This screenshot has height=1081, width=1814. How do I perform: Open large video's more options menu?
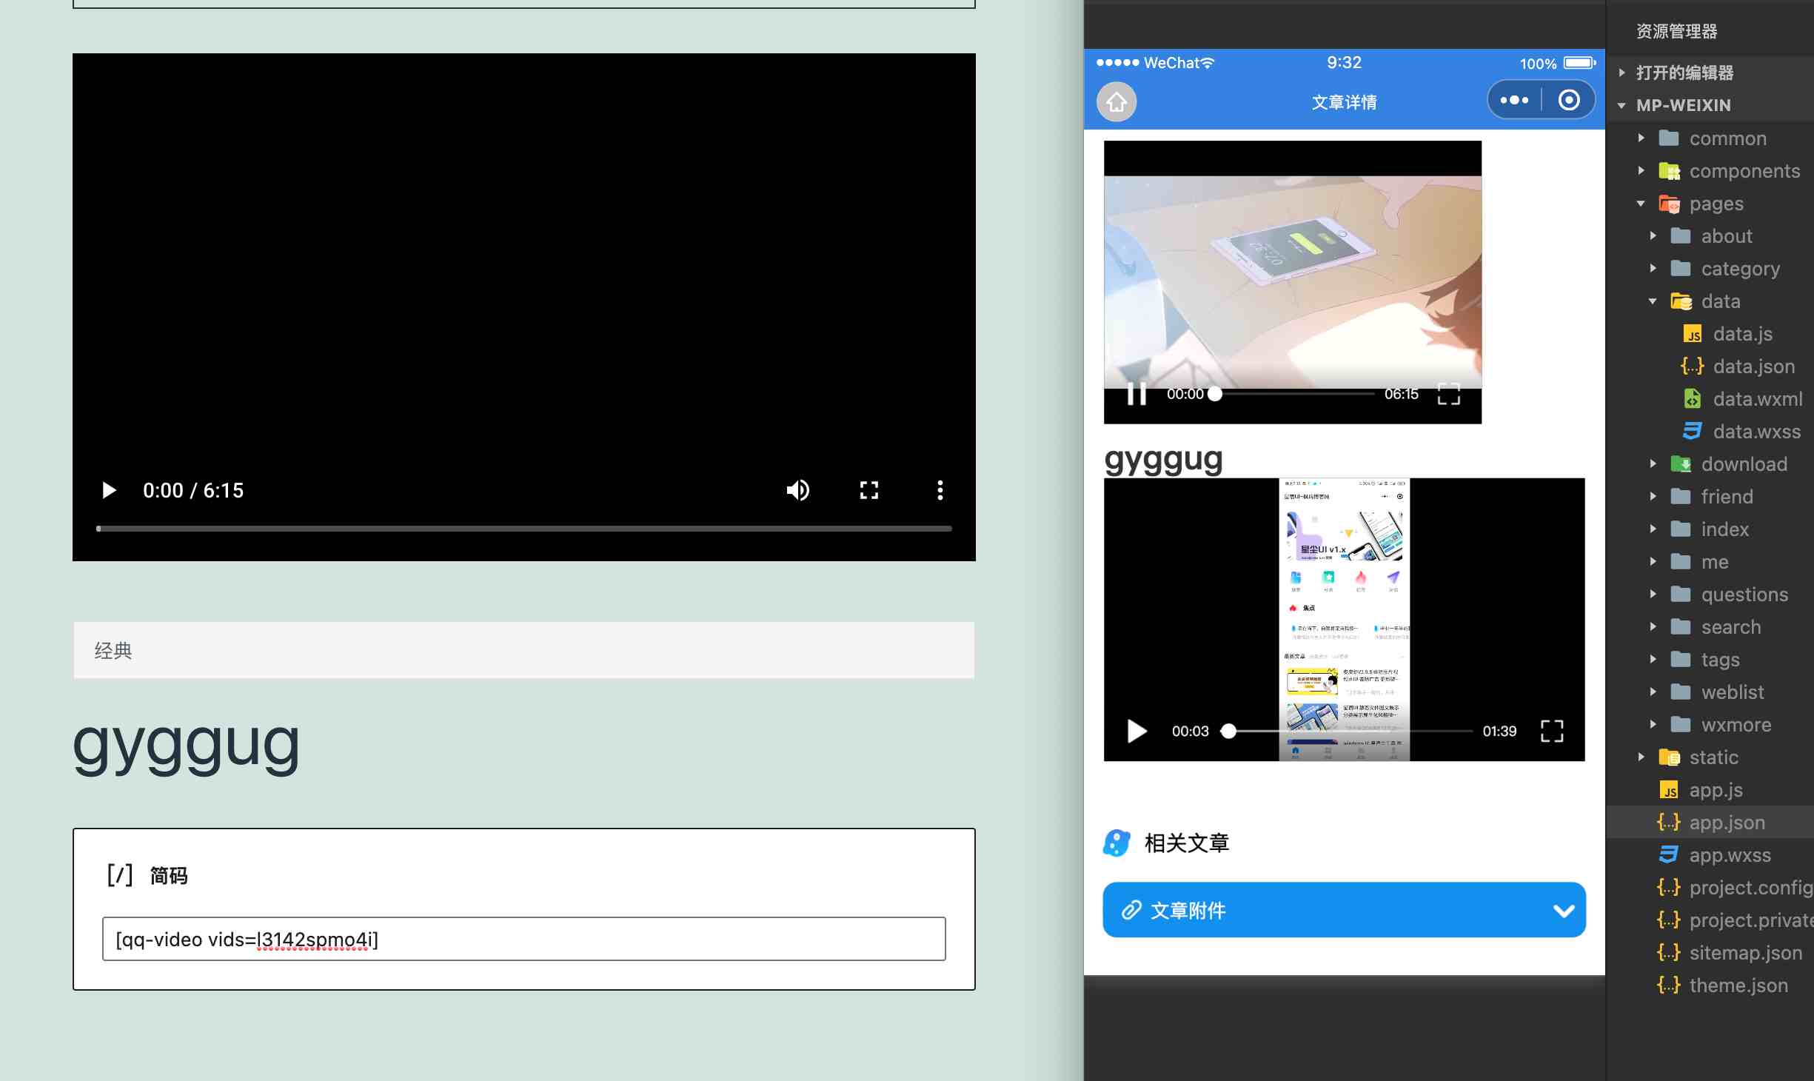pos(940,490)
